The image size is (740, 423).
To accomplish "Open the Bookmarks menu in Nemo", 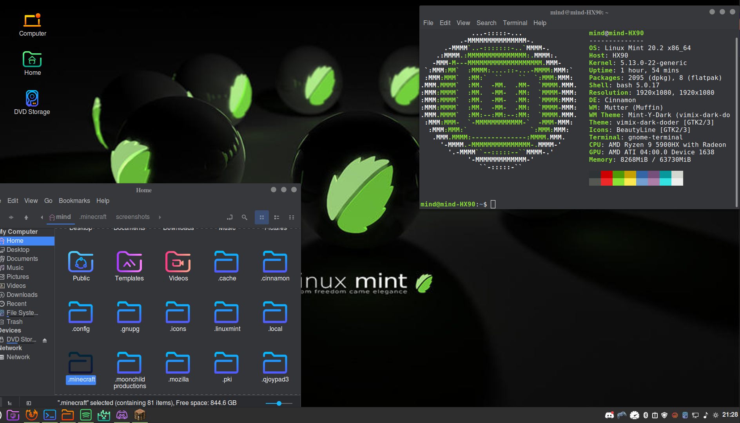I will (74, 201).
